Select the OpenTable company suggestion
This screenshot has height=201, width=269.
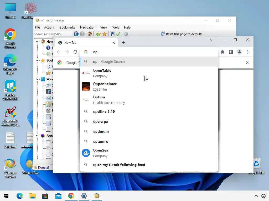pos(149,73)
